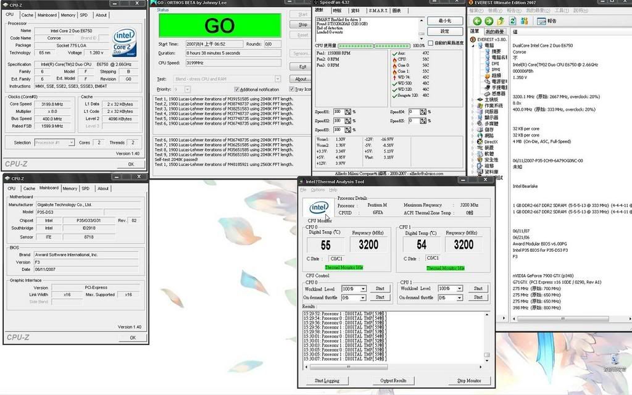Click the EVEREST refresh icon
Screen dimensions: 632x395
click(513, 21)
